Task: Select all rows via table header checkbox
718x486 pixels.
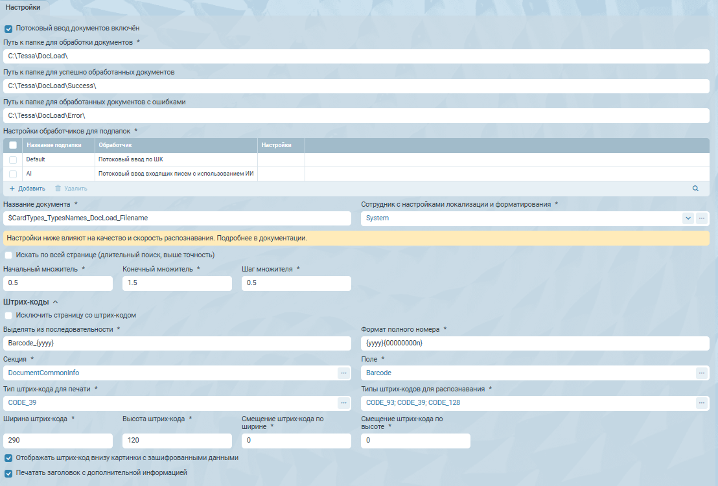Action: [13, 146]
